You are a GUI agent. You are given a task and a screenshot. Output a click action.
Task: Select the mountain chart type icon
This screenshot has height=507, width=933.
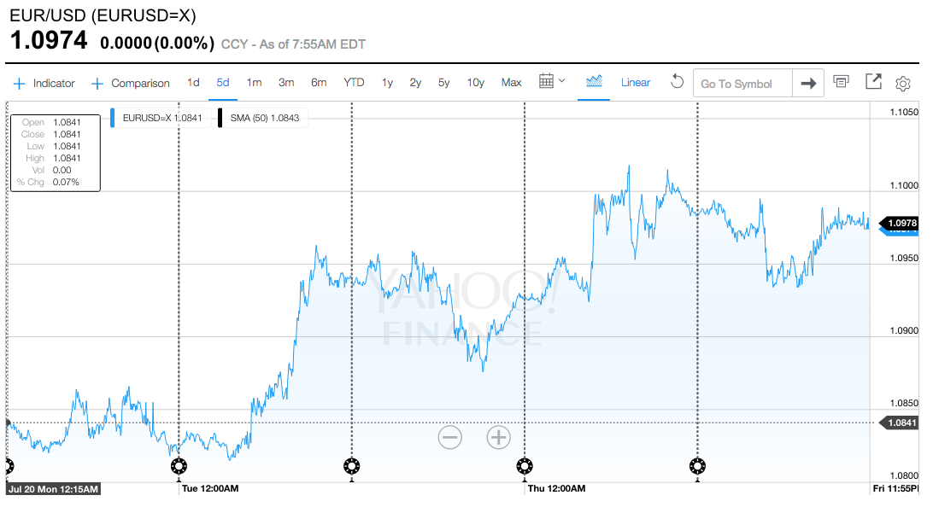tap(595, 82)
